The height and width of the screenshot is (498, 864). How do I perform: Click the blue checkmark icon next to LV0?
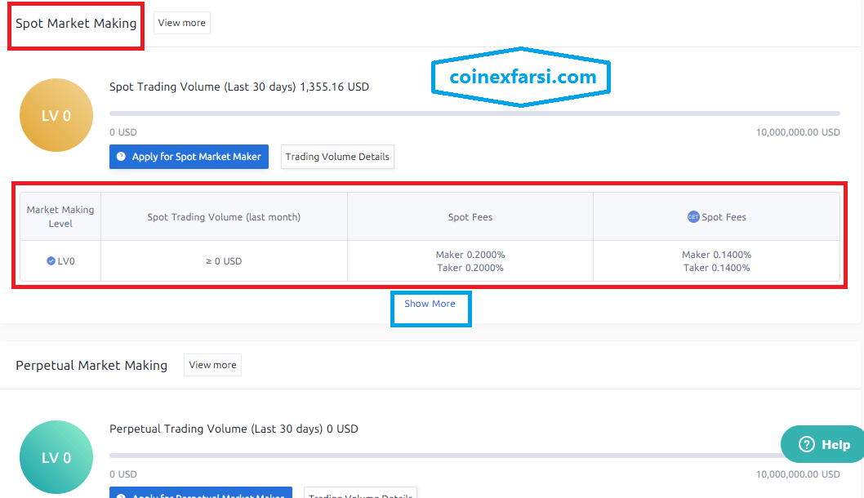click(x=51, y=261)
